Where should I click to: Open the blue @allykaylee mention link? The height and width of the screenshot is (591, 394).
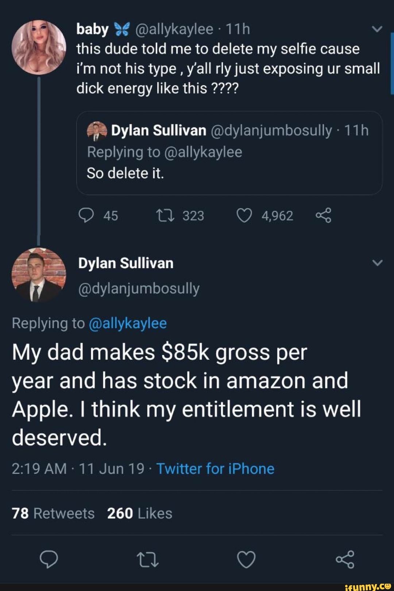(128, 323)
